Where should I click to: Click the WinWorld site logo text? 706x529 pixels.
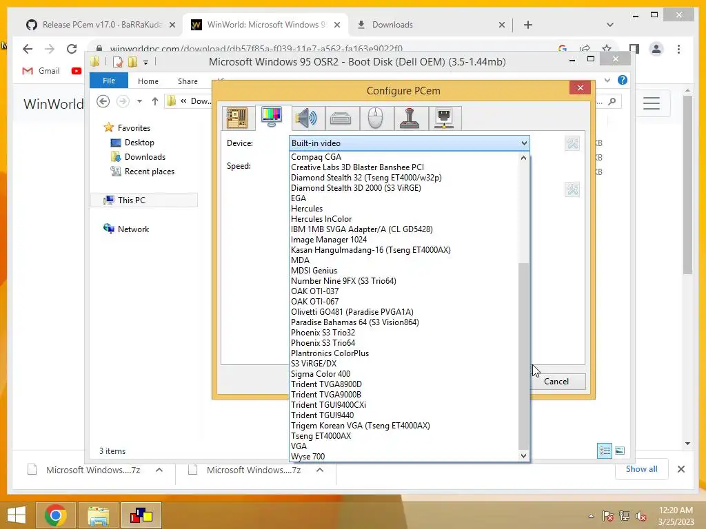click(x=54, y=104)
